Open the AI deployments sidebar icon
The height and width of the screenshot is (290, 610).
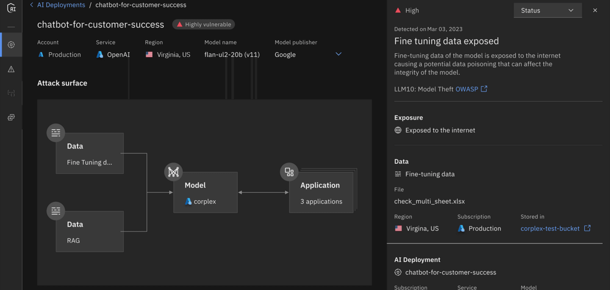[11, 45]
